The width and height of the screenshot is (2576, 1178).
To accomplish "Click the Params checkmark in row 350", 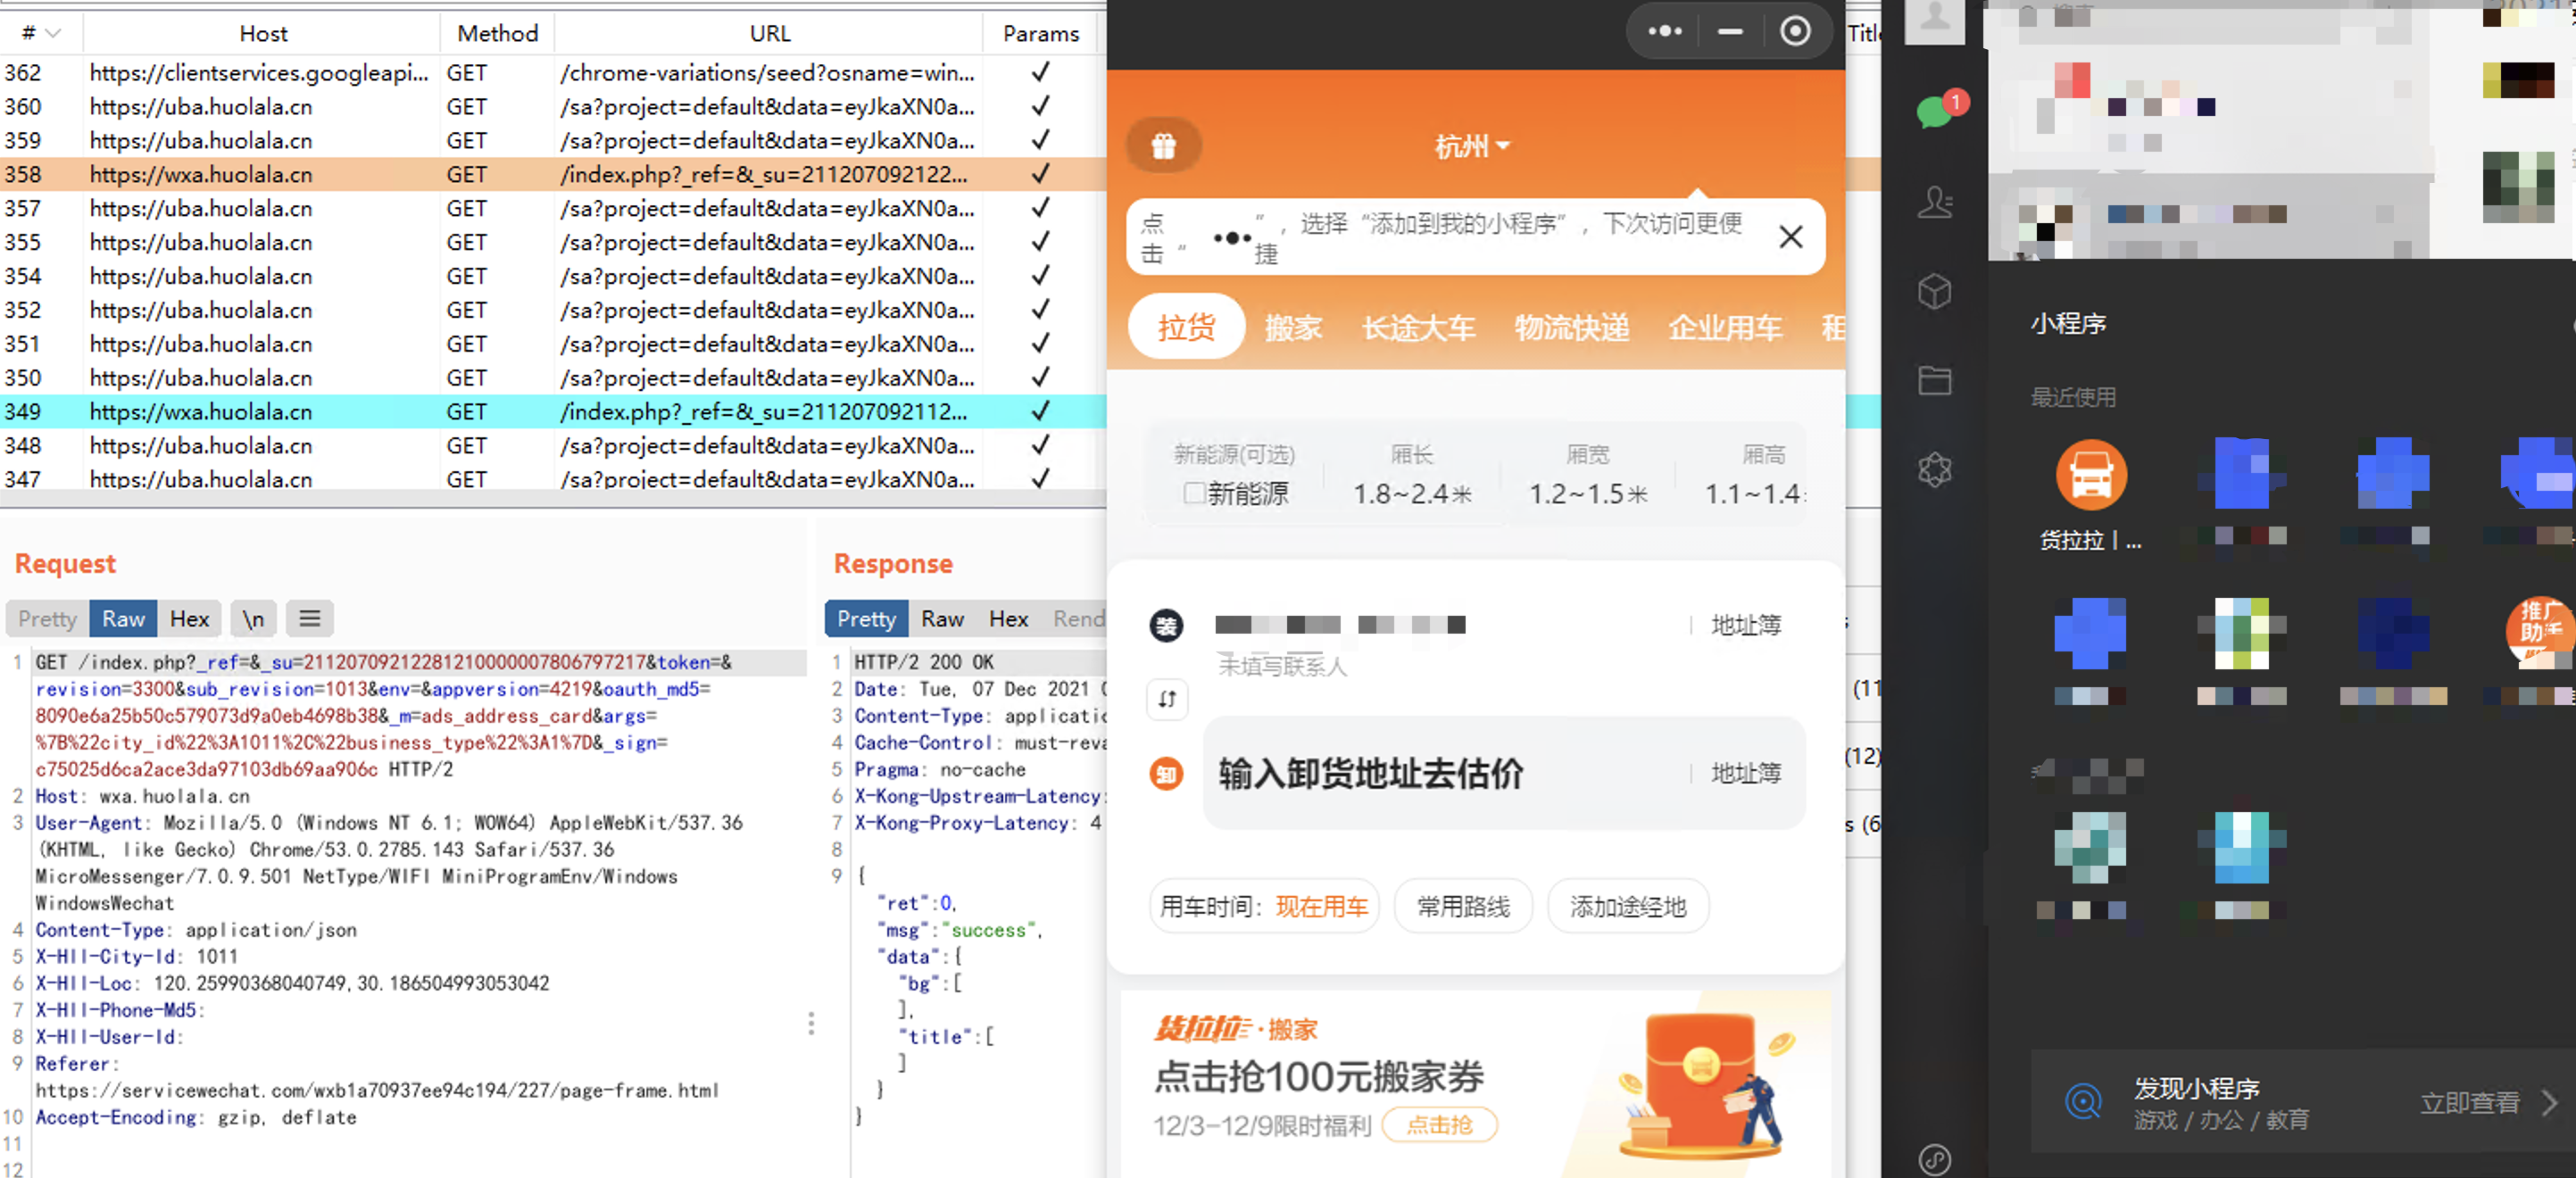I will tap(1040, 377).
